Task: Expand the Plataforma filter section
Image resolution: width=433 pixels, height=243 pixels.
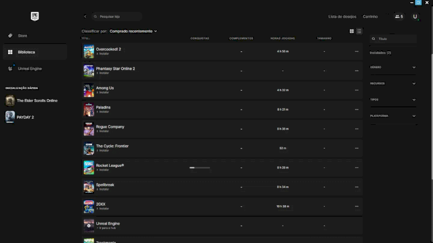Action: pyautogui.click(x=414, y=116)
